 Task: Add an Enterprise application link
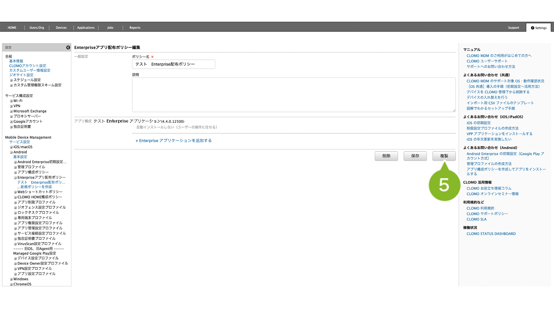(174, 141)
